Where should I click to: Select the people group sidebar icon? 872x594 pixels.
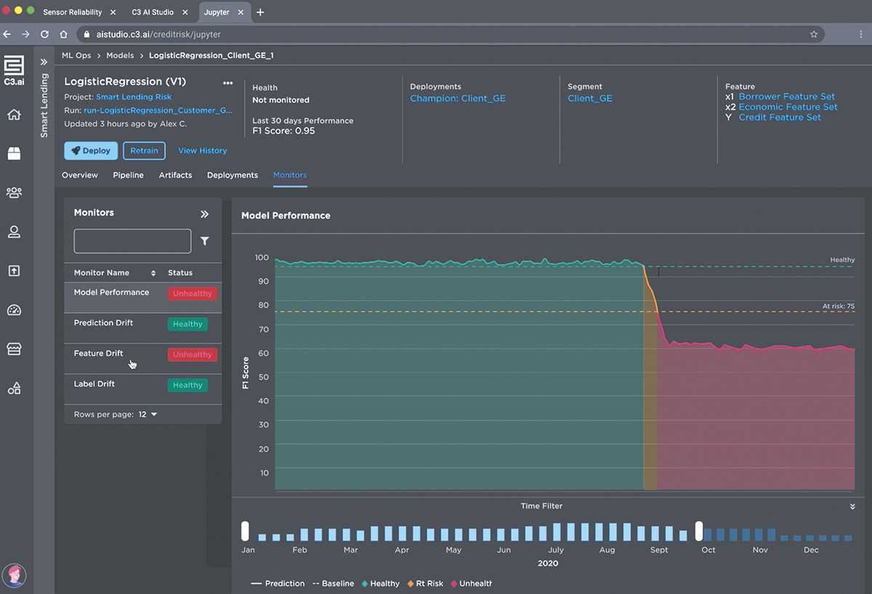click(x=14, y=192)
